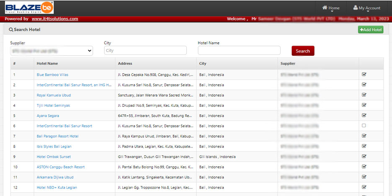Enable checkbox for InterContinental Bali Sanur Resort row 6

click(364, 126)
